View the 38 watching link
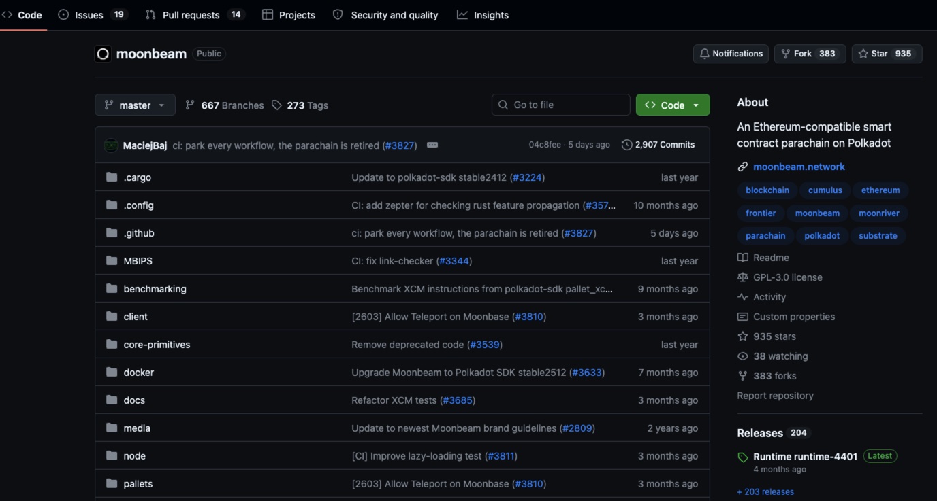 click(773, 356)
